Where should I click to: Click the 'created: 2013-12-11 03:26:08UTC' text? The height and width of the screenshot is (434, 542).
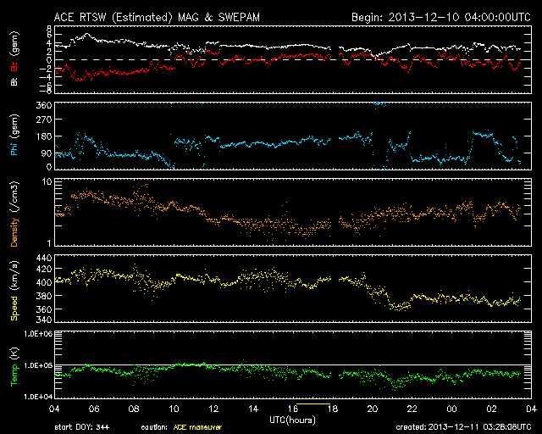click(463, 427)
